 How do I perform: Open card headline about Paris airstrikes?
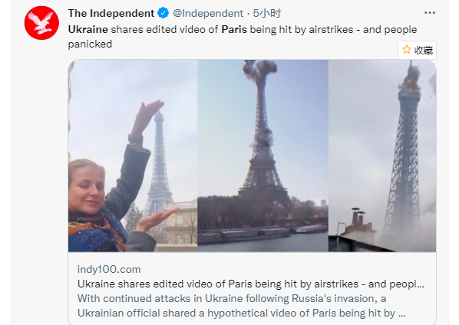251,284
